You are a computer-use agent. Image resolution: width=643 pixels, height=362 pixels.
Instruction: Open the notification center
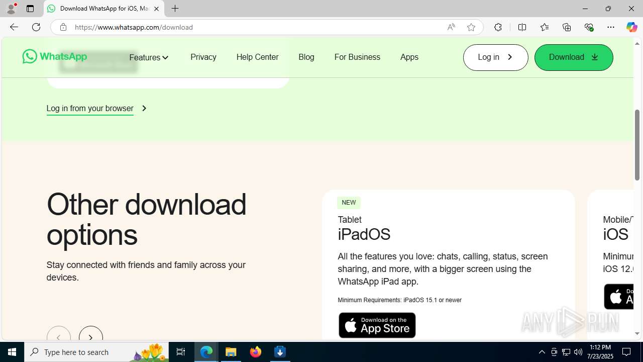626,352
